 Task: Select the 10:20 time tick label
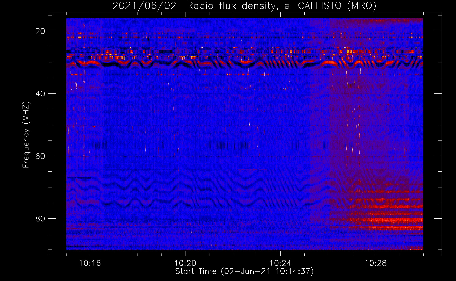(185, 263)
